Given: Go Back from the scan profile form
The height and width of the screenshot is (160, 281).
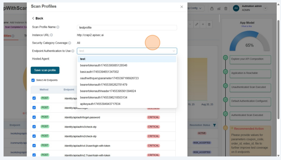Looking at the screenshot, I should 37,18.
